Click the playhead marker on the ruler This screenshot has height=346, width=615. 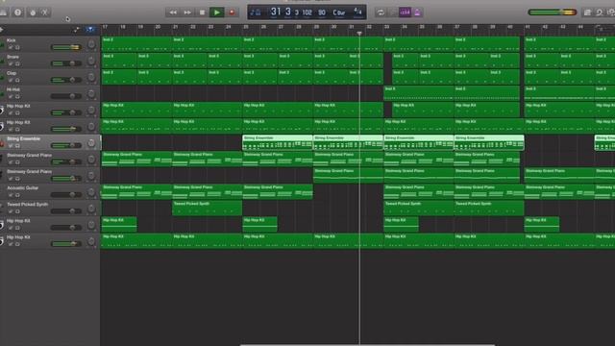click(x=359, y=34)
